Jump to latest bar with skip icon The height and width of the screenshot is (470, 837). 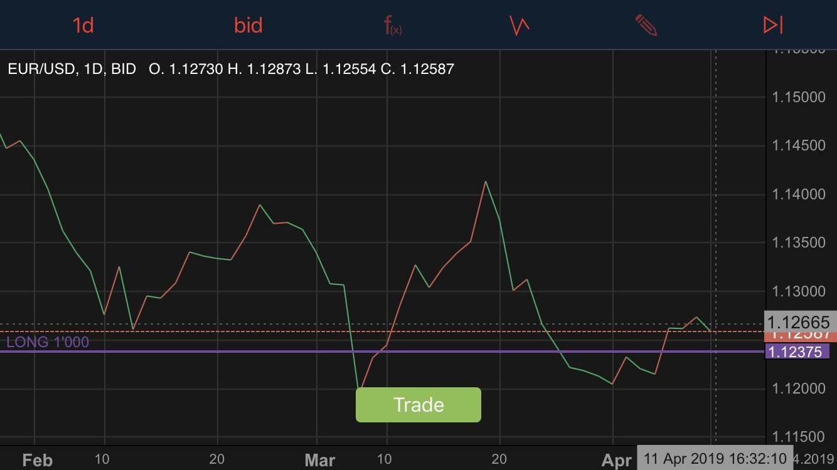(772, 25)
